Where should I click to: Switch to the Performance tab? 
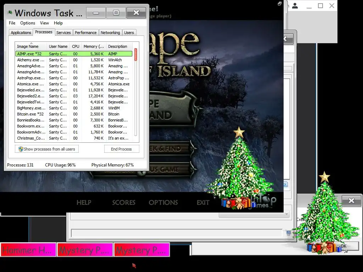(x=85, y=33)
